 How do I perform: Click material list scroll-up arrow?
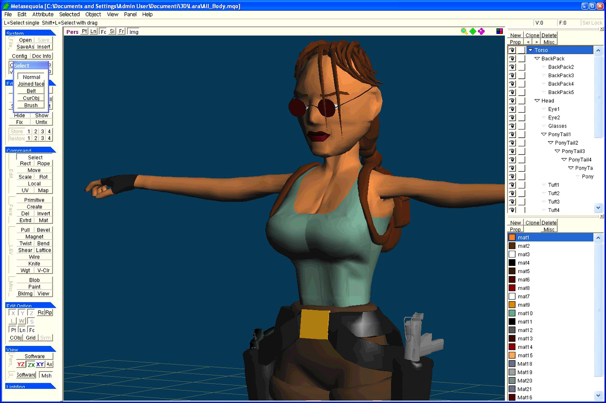point(599,238)
